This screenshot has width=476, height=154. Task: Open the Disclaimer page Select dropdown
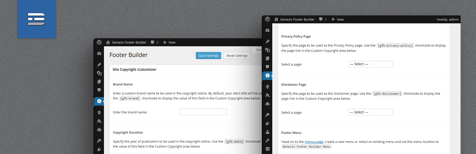(371, 112)
